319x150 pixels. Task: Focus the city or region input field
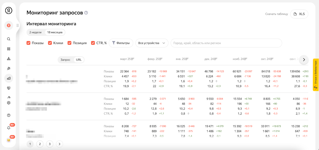tap(226, 43)
